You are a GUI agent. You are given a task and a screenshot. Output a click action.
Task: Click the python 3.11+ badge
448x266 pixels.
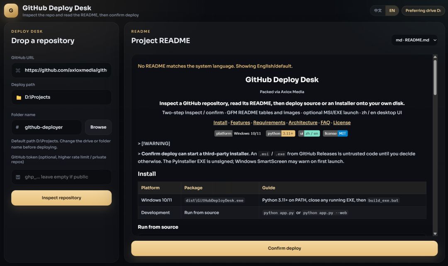coord(280,134)
